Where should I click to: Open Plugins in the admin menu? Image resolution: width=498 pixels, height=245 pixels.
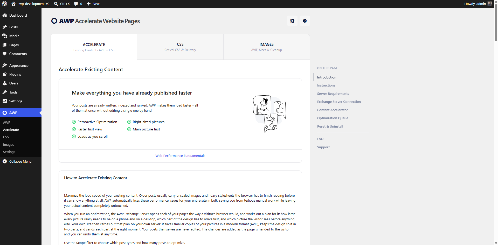point(21,74)
